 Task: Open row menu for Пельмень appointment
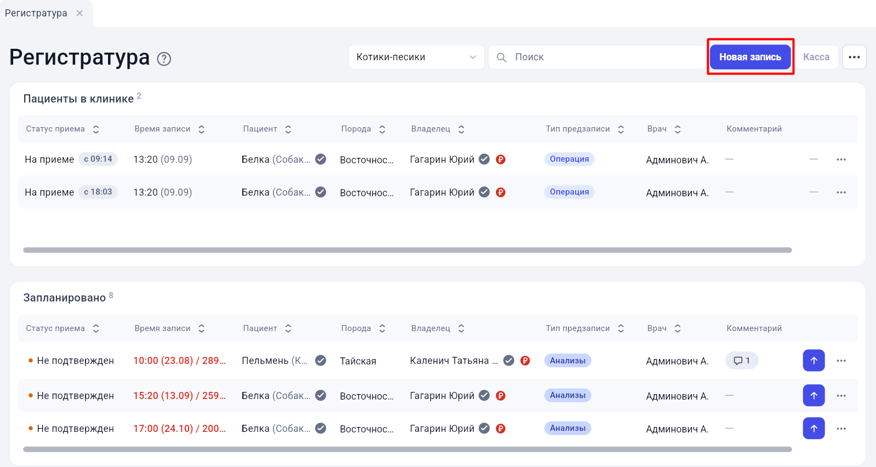click(x=841, y=361)
